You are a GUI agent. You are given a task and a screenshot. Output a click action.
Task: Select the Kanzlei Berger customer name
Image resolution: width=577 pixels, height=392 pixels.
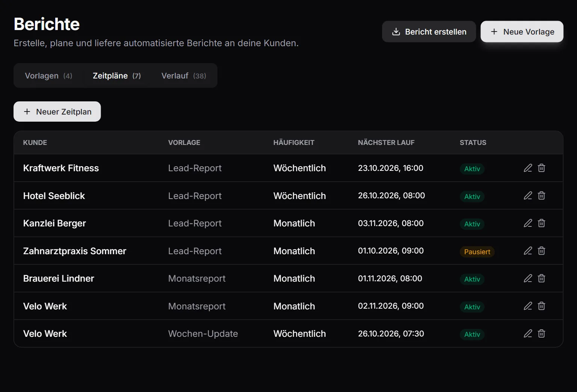tap(54, 223)
